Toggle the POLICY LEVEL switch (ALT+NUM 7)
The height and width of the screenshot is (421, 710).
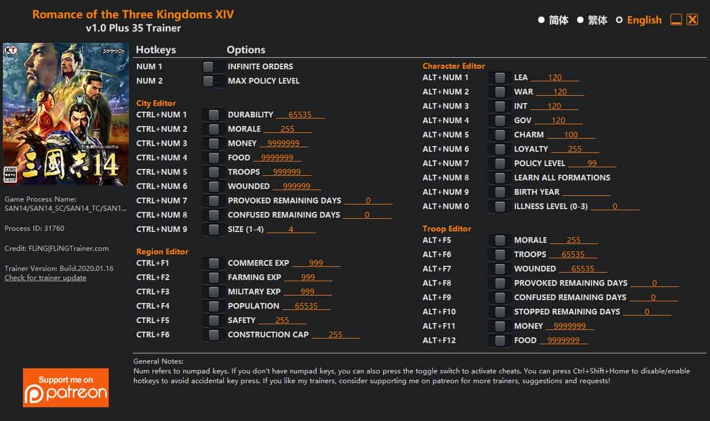[500, 163]
